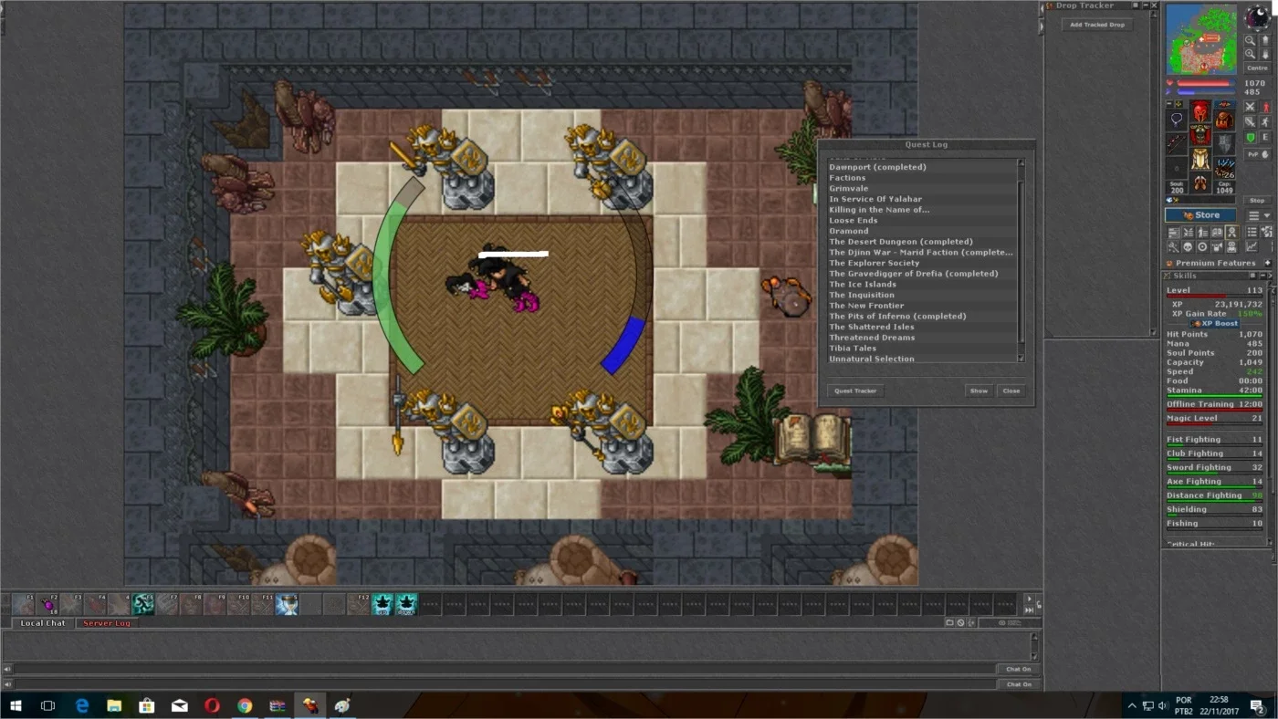Select In Service Of Yalahar quest
The width and height of the screenshot is (1278, 719).
pos(923,199)
